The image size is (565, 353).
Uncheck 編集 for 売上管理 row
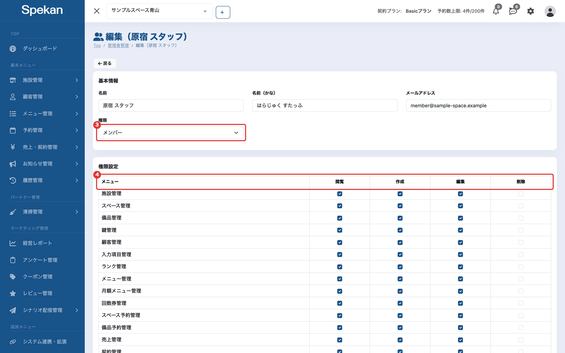(460, 340)
